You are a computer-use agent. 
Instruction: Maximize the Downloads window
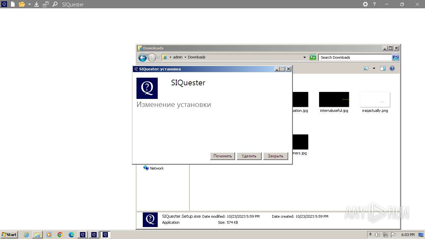(x=390, y=48)
